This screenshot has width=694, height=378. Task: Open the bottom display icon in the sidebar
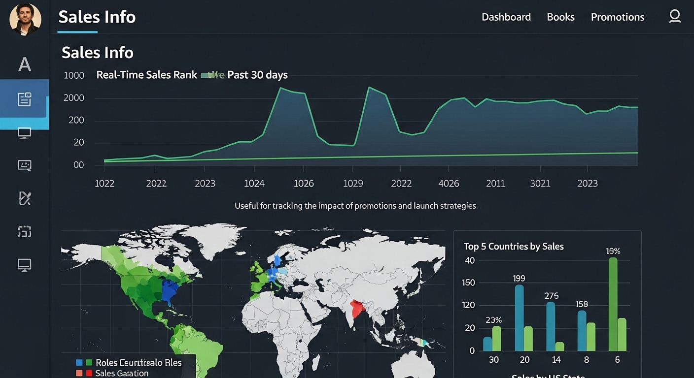pos(24,265)
